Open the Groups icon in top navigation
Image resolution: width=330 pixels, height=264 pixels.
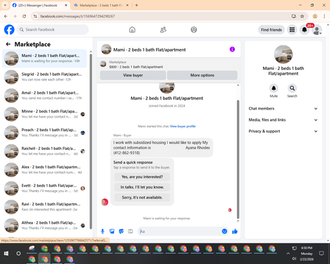coord(194,30)
